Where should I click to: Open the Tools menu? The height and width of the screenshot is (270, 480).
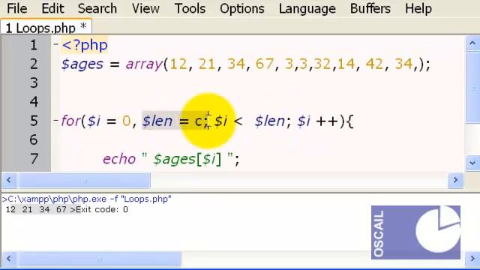(x=190, y=8)
